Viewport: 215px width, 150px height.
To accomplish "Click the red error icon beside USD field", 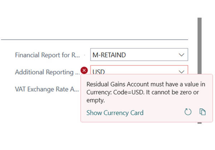I will pos(85,70).
